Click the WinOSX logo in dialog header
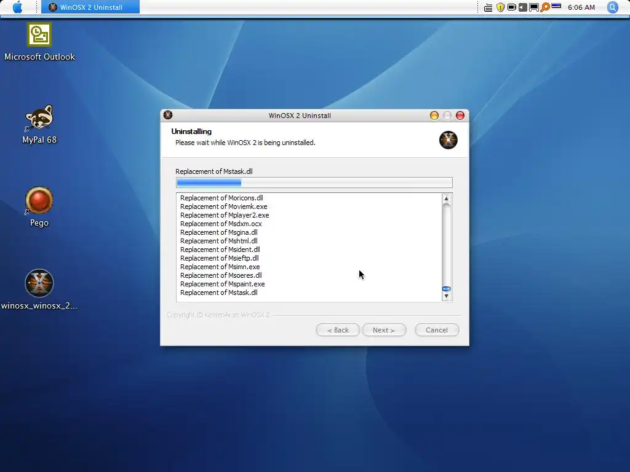This screenshot has height=472, width=630. 449,140
